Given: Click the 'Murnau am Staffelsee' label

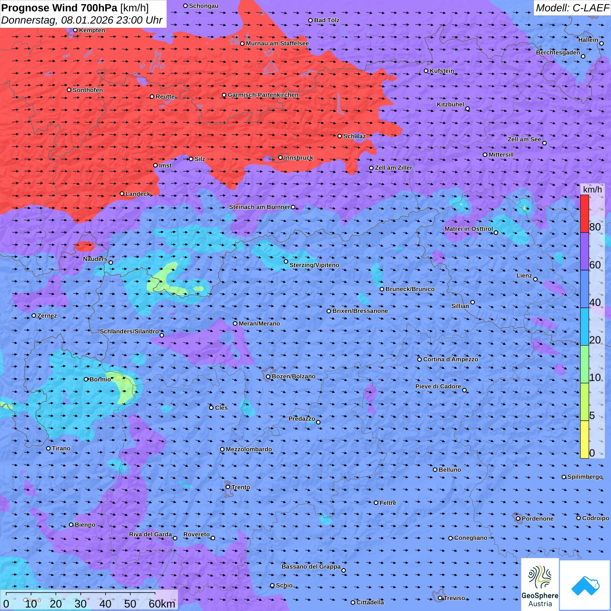Looking at the screenshot, I should click(277, 43).
